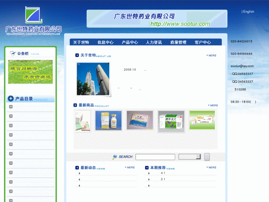Image resolution: width=269 pixels, height=202 pixels.
Task: Open the 客户中心 navigation tab
Action: [x=203, y=42]
